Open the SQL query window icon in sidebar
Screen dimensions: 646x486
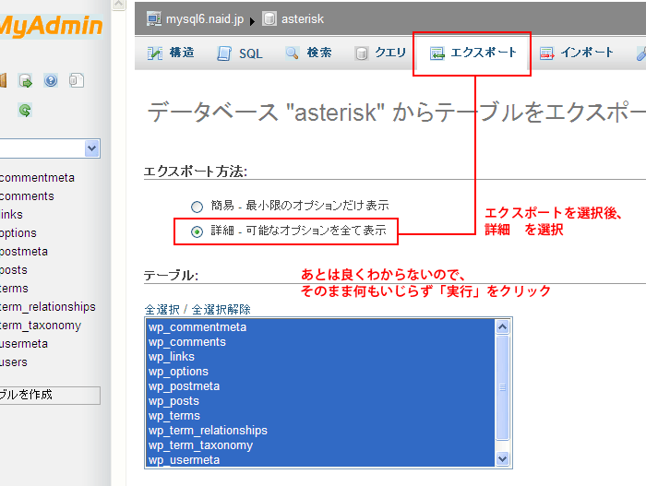point(26,81)
